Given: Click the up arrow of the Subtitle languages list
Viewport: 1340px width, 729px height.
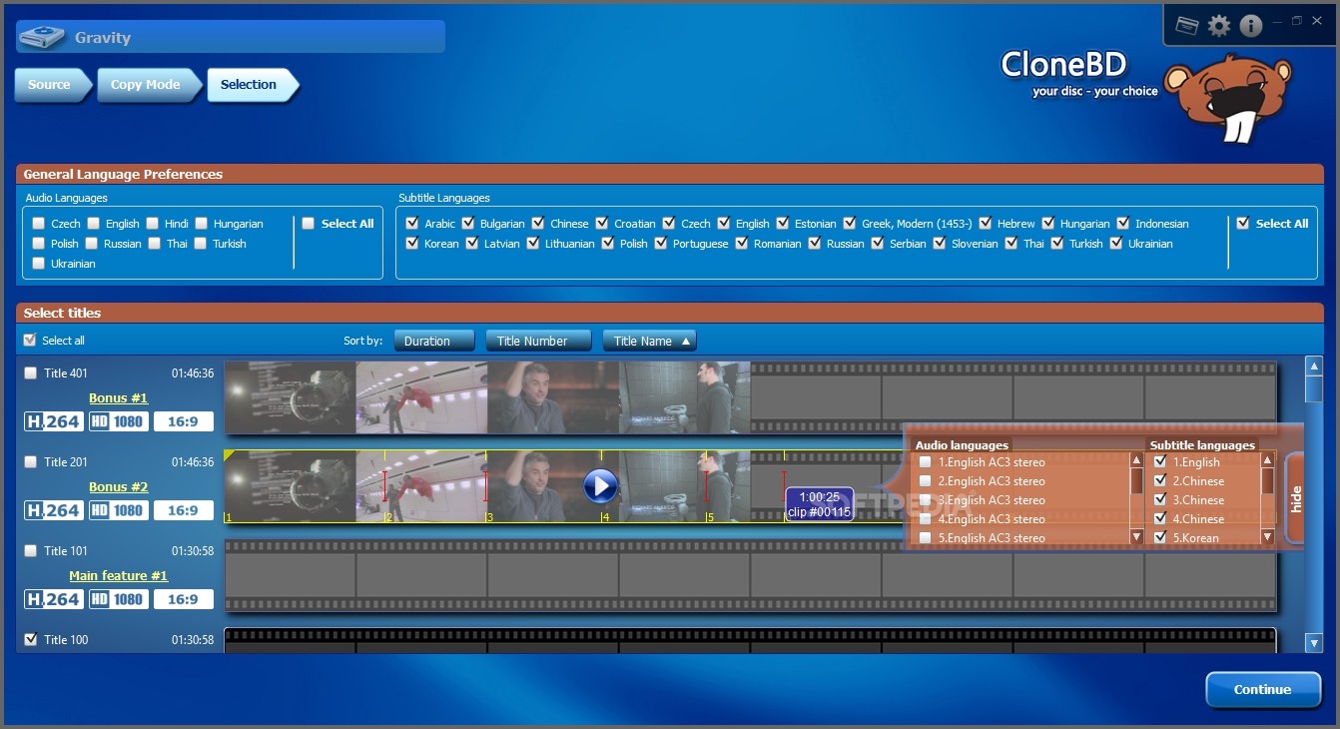Looking at the screenshot, I should 1267,460.
